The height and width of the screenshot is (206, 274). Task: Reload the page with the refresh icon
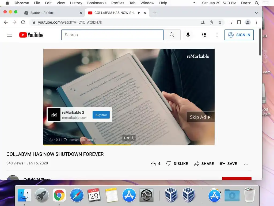[23, 22]
